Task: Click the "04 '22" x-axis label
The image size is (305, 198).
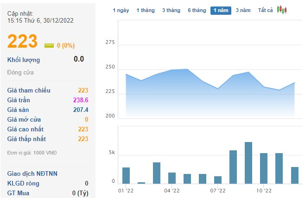Action: 172,190
